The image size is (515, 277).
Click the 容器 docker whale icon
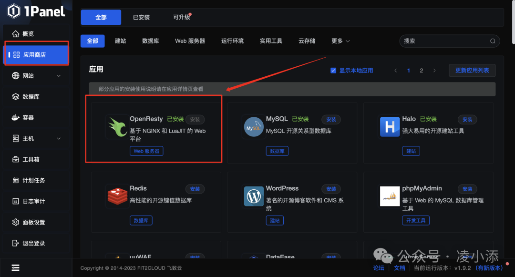click(x=15, y=117)
